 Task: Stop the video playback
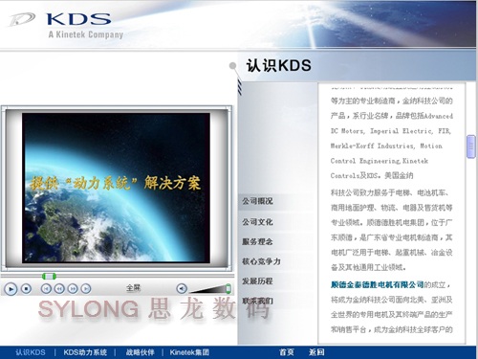(x=27, y=289)
